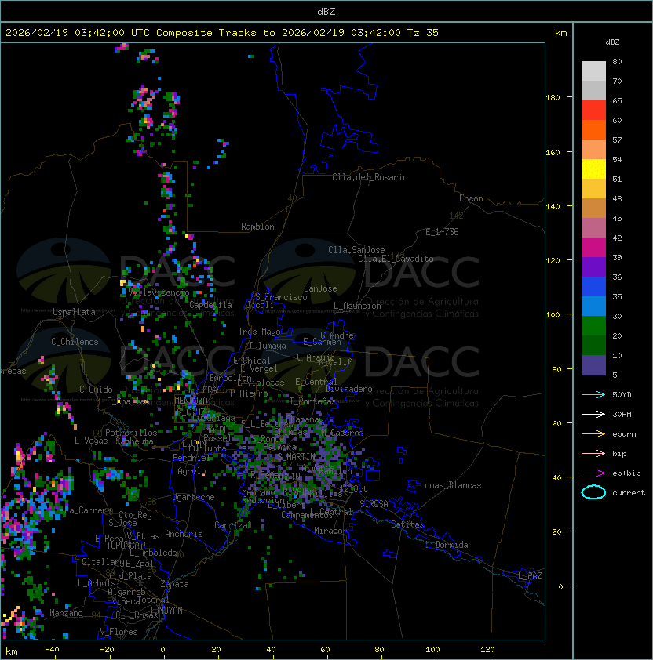Select the slate purple 5–10 dBZ swatch
This screenshot has height=660, width=653.
pyautogui.click(x=593, y=365)
